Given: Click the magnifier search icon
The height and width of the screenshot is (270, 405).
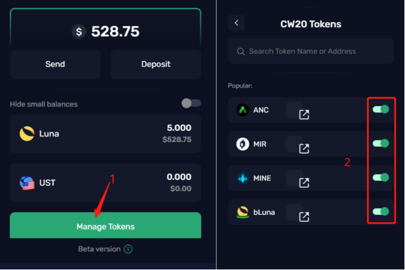Looking at the screenshot, I should pos(241,52).
